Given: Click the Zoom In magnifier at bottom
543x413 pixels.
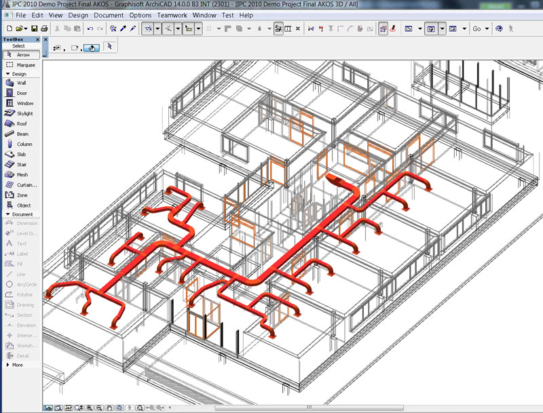Looking at the screenshot, I should (x=90, y=408).
